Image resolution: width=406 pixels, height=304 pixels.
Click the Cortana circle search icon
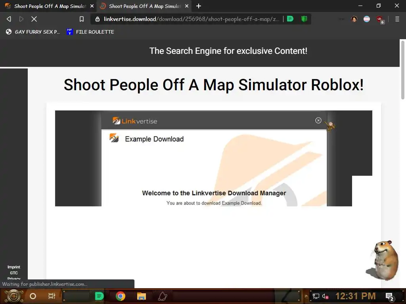(x=33, y=296)
